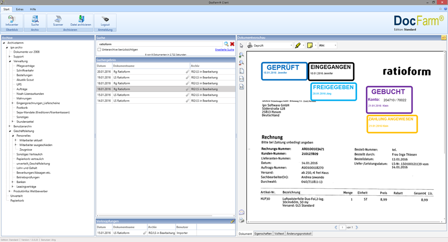
Task: Expand the Stundenzettel tree node
Action: click(x=12, y=122)
